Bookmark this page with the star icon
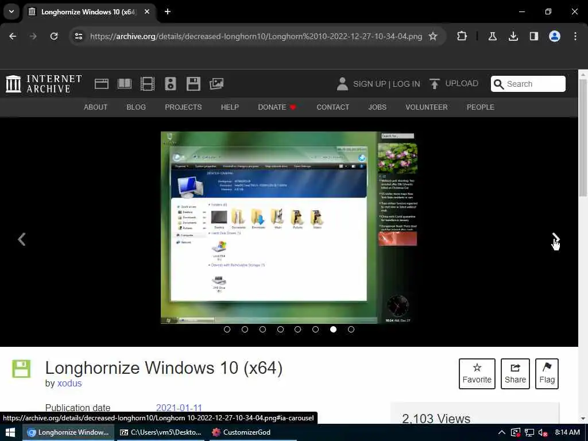This screenshot has width=588, height=441. (x=433, y=36)
